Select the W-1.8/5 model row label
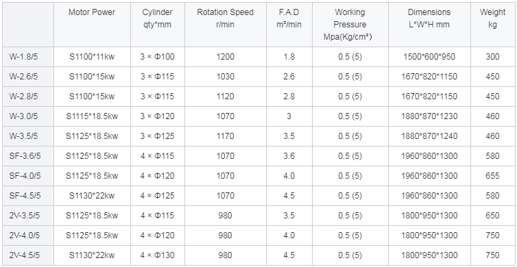 (23, 57)
